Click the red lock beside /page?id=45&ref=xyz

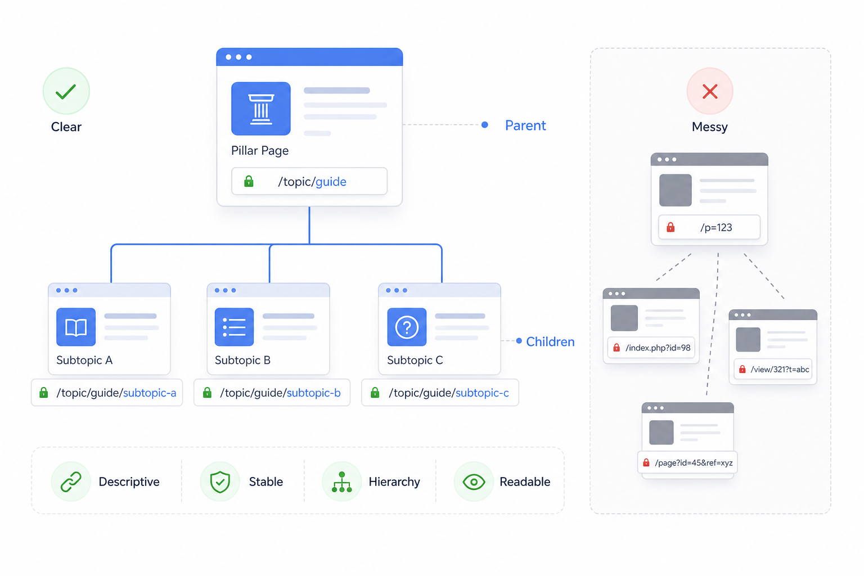pos(646,462)
